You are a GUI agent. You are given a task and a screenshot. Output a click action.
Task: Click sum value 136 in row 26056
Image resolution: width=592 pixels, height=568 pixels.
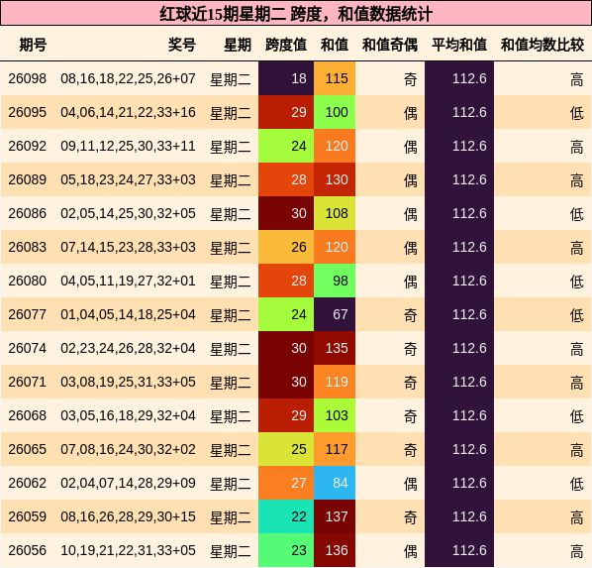[x=335, y=549]
